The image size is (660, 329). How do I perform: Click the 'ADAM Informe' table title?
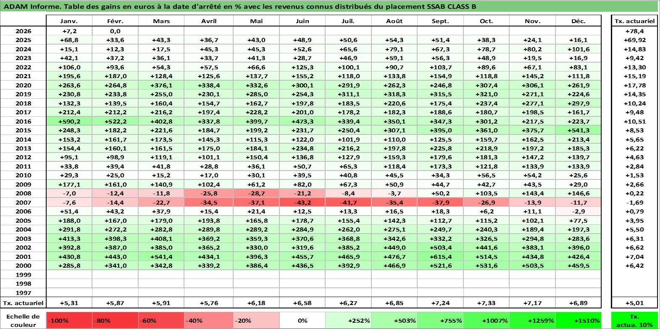pos(240,6)
